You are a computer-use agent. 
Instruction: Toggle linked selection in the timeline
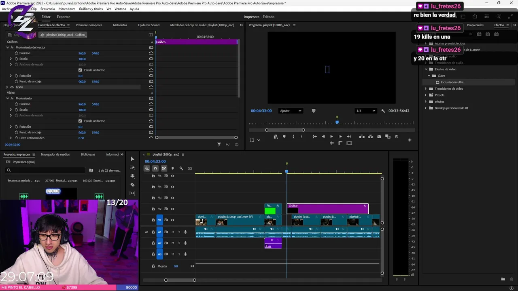pyautogui.click(x=164, y=169)
